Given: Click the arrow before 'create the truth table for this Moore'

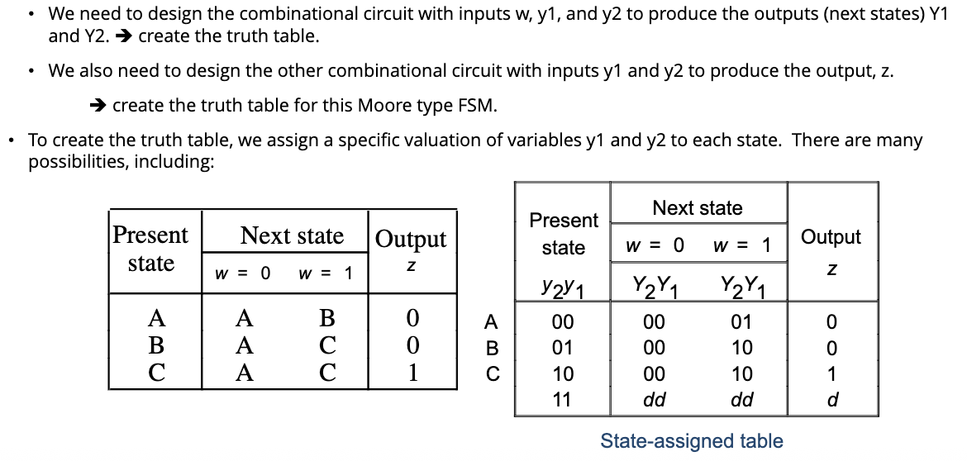Looking at the screenshot, I should (98, 106).
